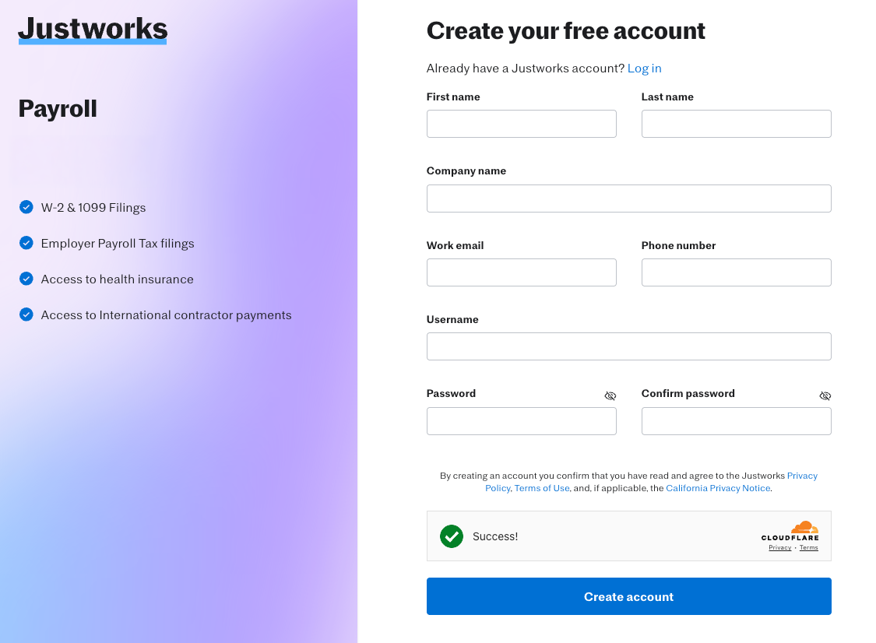Image resolution: width=876 pixels, height=643 pixels.
Task: Open Cloudflare's Terms link
Action: [808, 547]
